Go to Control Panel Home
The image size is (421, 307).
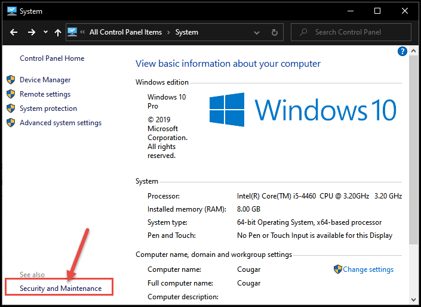(52, 58)
